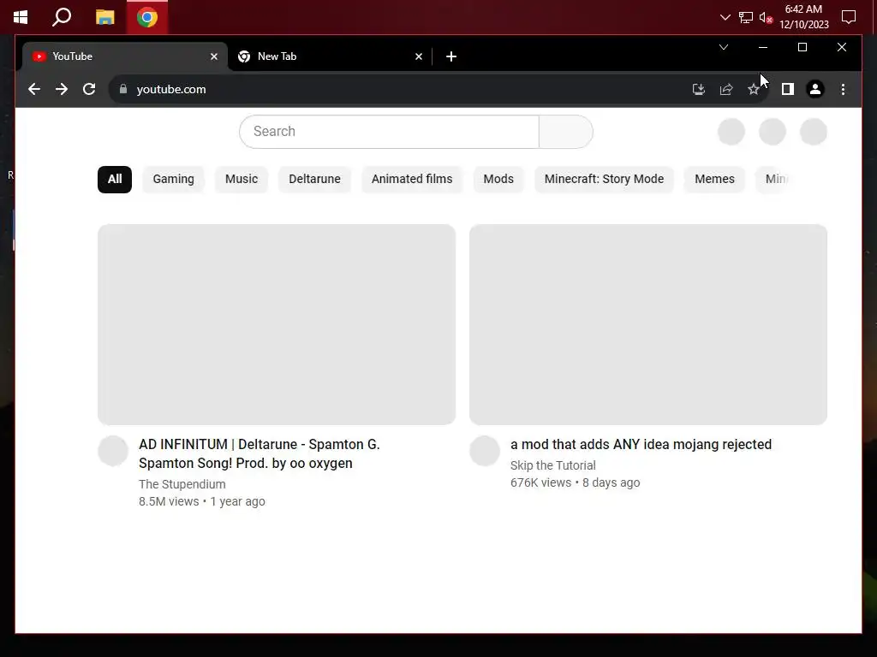Open the Chrome profile menu
The width and height of the screenshot is (877, 657).
[x=815, y=89]
